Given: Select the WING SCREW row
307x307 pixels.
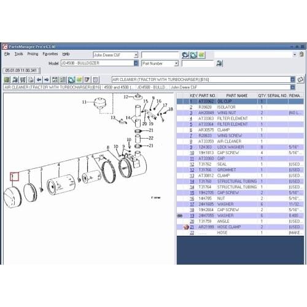Looking at the screenshot, I should coord(240,136).
